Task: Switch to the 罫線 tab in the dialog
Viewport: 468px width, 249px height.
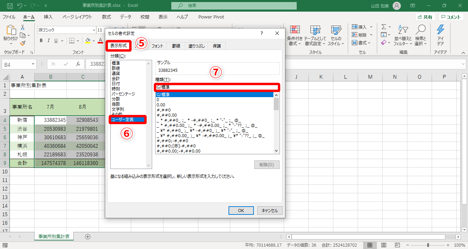Action: tap(176, 46)
